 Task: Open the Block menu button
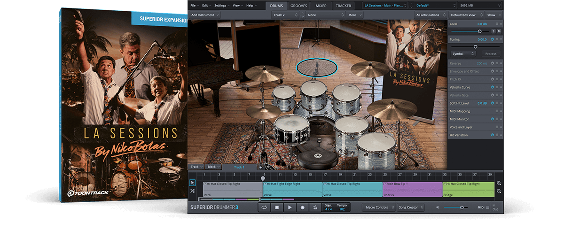pyautogui.click(x=214, y=167)
